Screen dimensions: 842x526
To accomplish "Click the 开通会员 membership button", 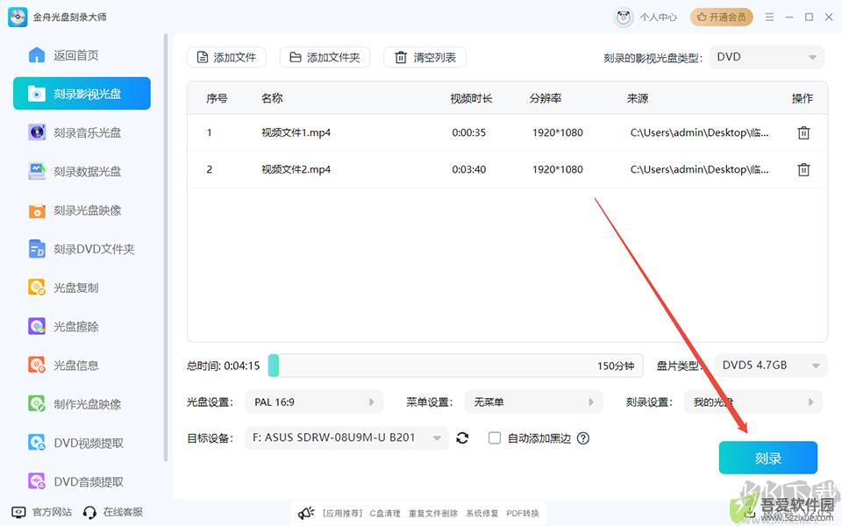I will pos(721,18).
